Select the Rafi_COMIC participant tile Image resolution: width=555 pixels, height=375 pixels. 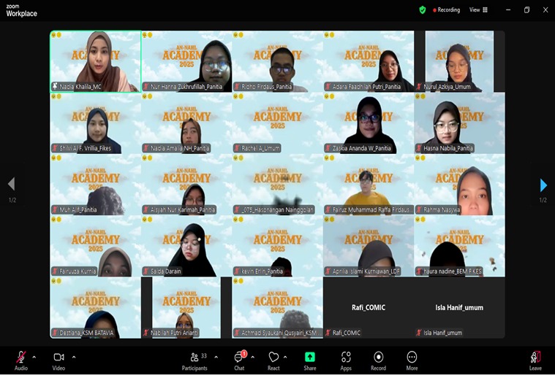coord(368,307)
